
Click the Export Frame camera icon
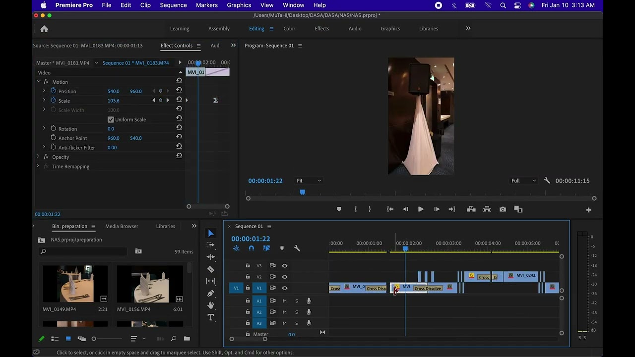[x=503, y=209]
